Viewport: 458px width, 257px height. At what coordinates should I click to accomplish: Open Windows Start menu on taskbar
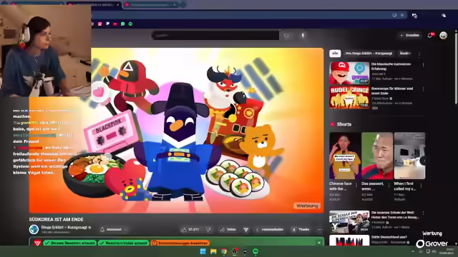point(203,251)
